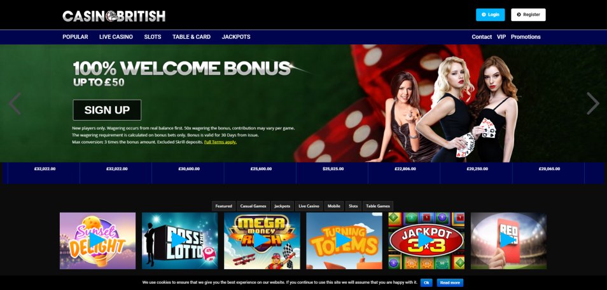Advance to next banner slide

tap(592, 103)
